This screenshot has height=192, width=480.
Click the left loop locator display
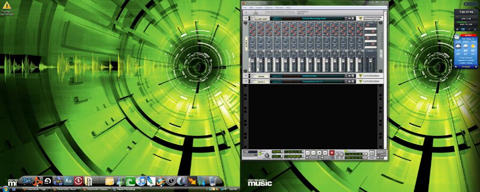pos(354,154)
